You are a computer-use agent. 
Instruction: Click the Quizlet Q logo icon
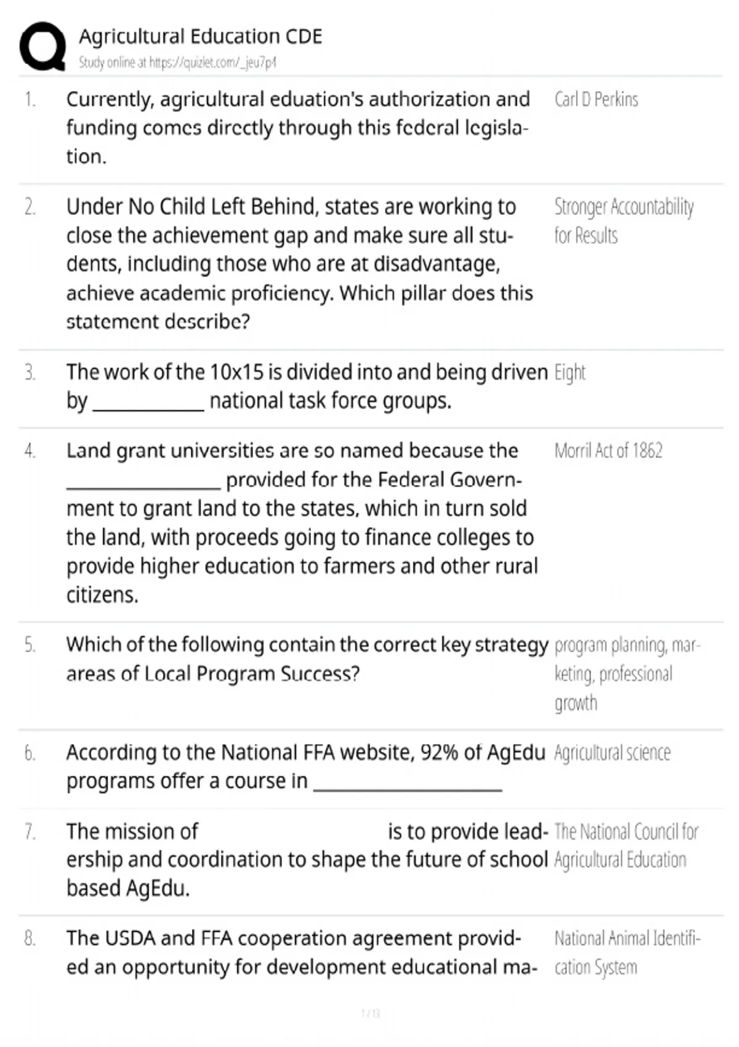point(42,47)
